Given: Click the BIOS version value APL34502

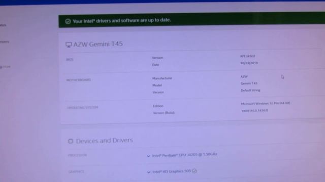Looking at the screenshot, I should click(247, 56).
